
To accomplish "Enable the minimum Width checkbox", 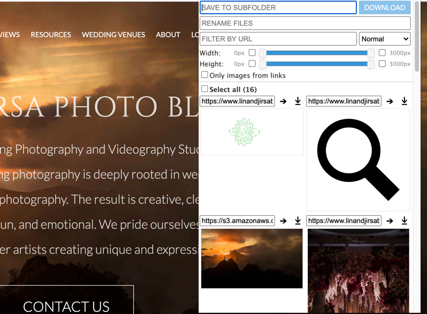I will click(x=252, y=53).
